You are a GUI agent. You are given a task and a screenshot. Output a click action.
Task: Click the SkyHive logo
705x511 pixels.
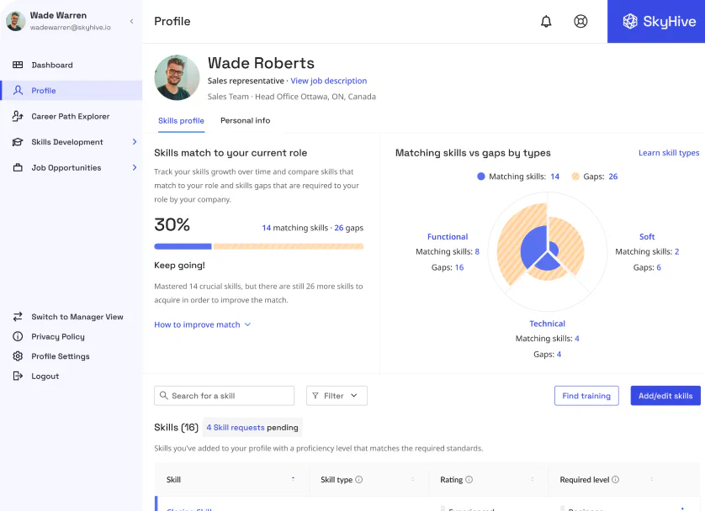pos(659,21)
